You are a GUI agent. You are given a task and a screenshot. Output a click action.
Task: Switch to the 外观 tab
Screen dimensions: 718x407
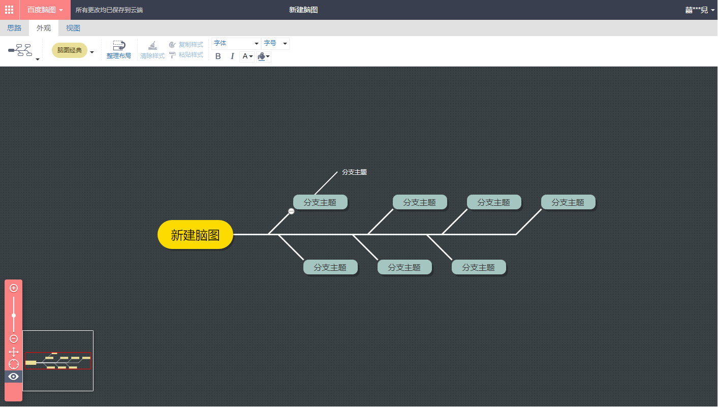pyautogui.click(x=44, y=28)
